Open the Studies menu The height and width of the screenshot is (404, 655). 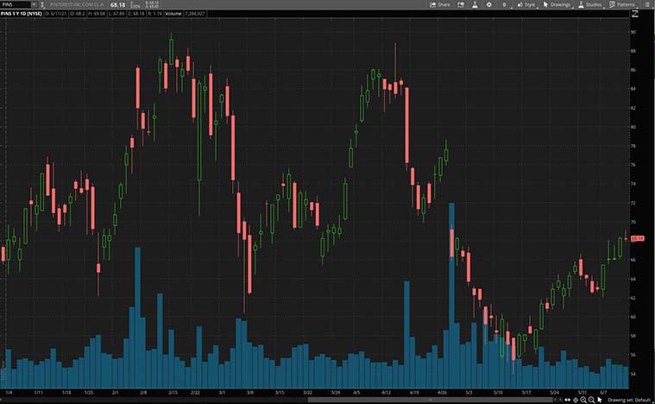tap(589, 4)
